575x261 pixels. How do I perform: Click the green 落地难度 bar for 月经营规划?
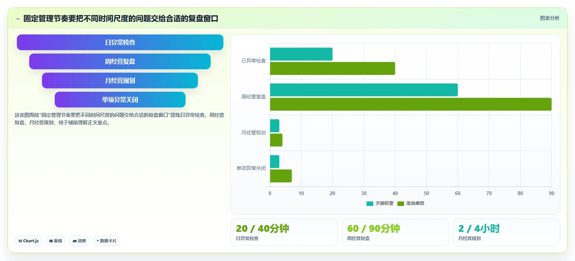pyautogui.click(x=276, y=140)
